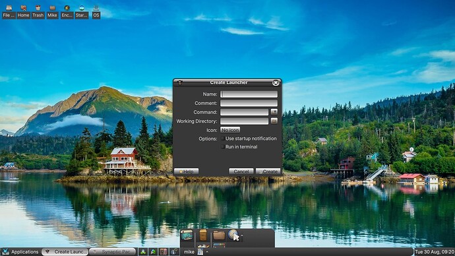Switch to Create Launcher taskbar button

tap(65, 251)
